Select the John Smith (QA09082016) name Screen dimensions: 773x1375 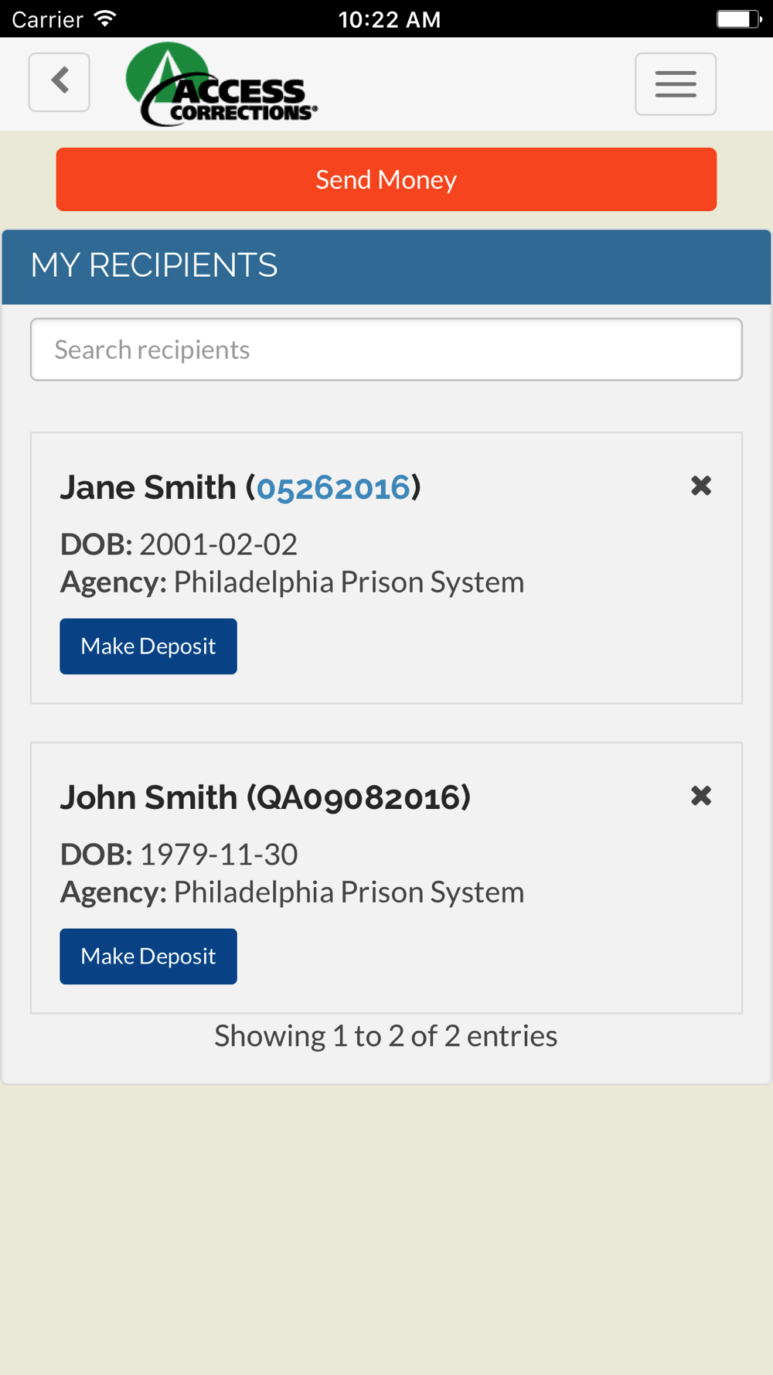tap(265, 797)
